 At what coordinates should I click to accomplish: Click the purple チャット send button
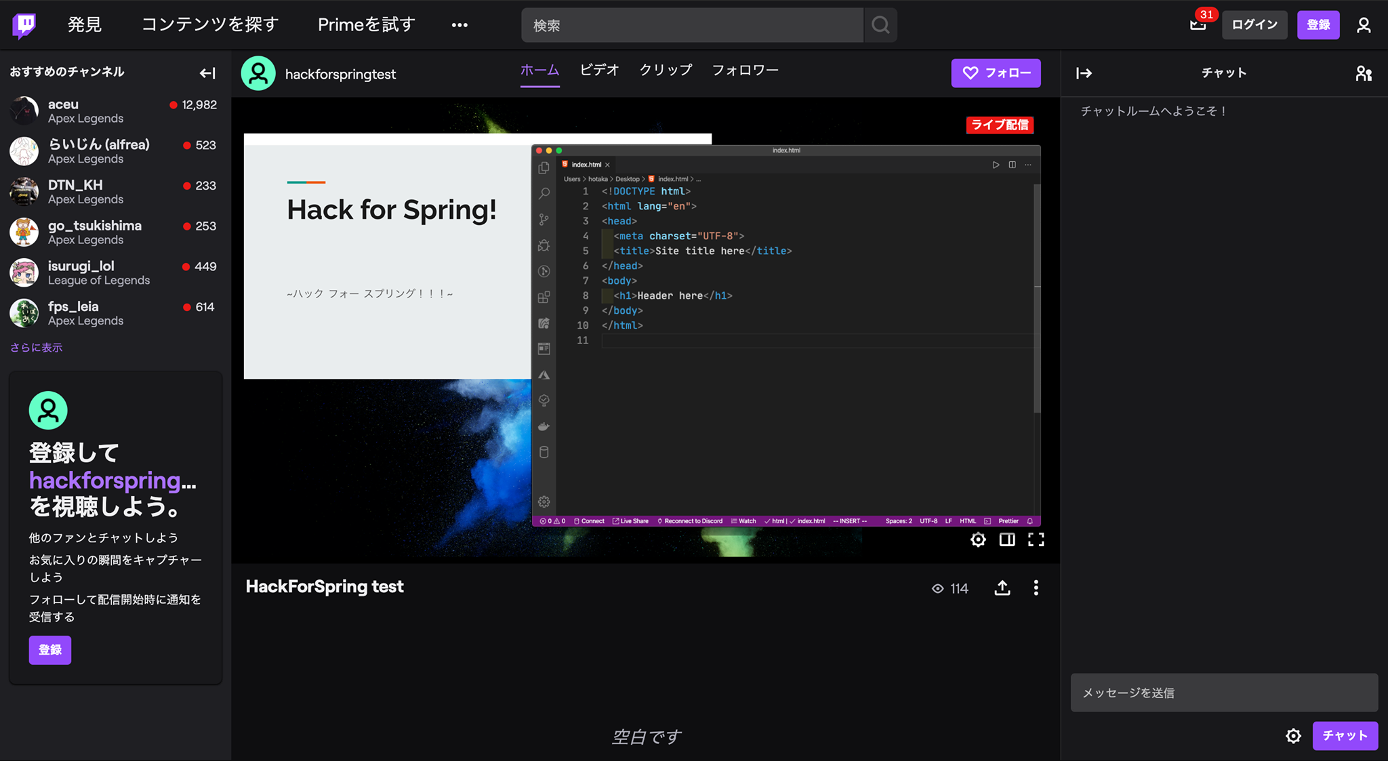pos(1345,736)
